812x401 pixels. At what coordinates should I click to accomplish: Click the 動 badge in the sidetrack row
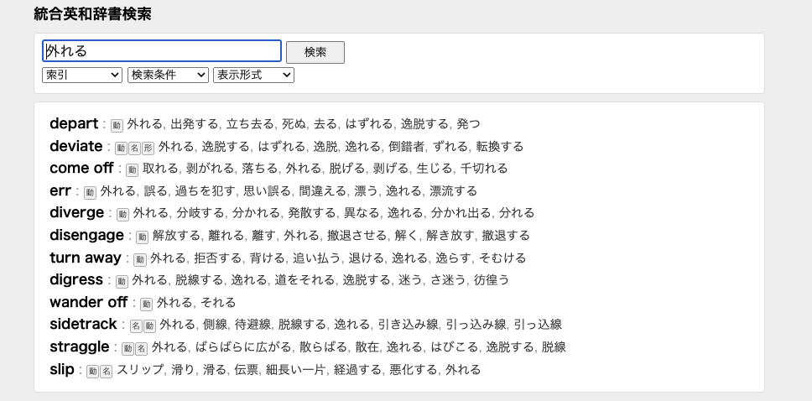149,325
